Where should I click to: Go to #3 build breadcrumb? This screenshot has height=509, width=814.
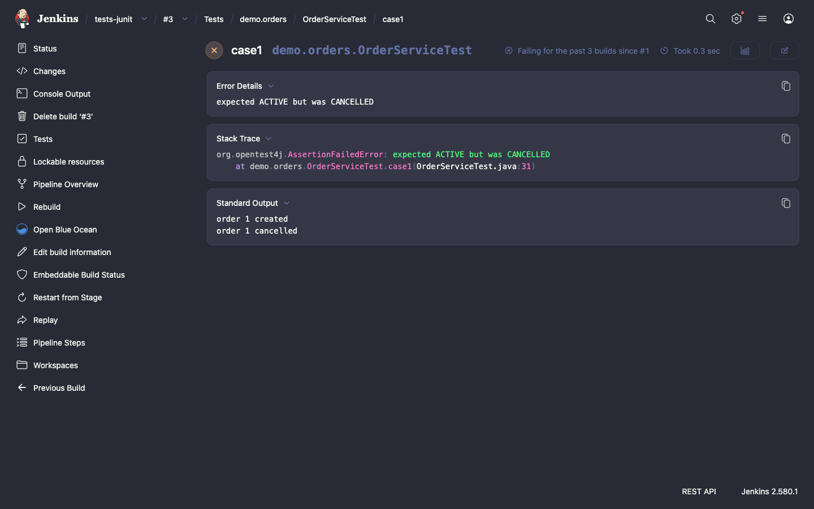click(168, 19)
